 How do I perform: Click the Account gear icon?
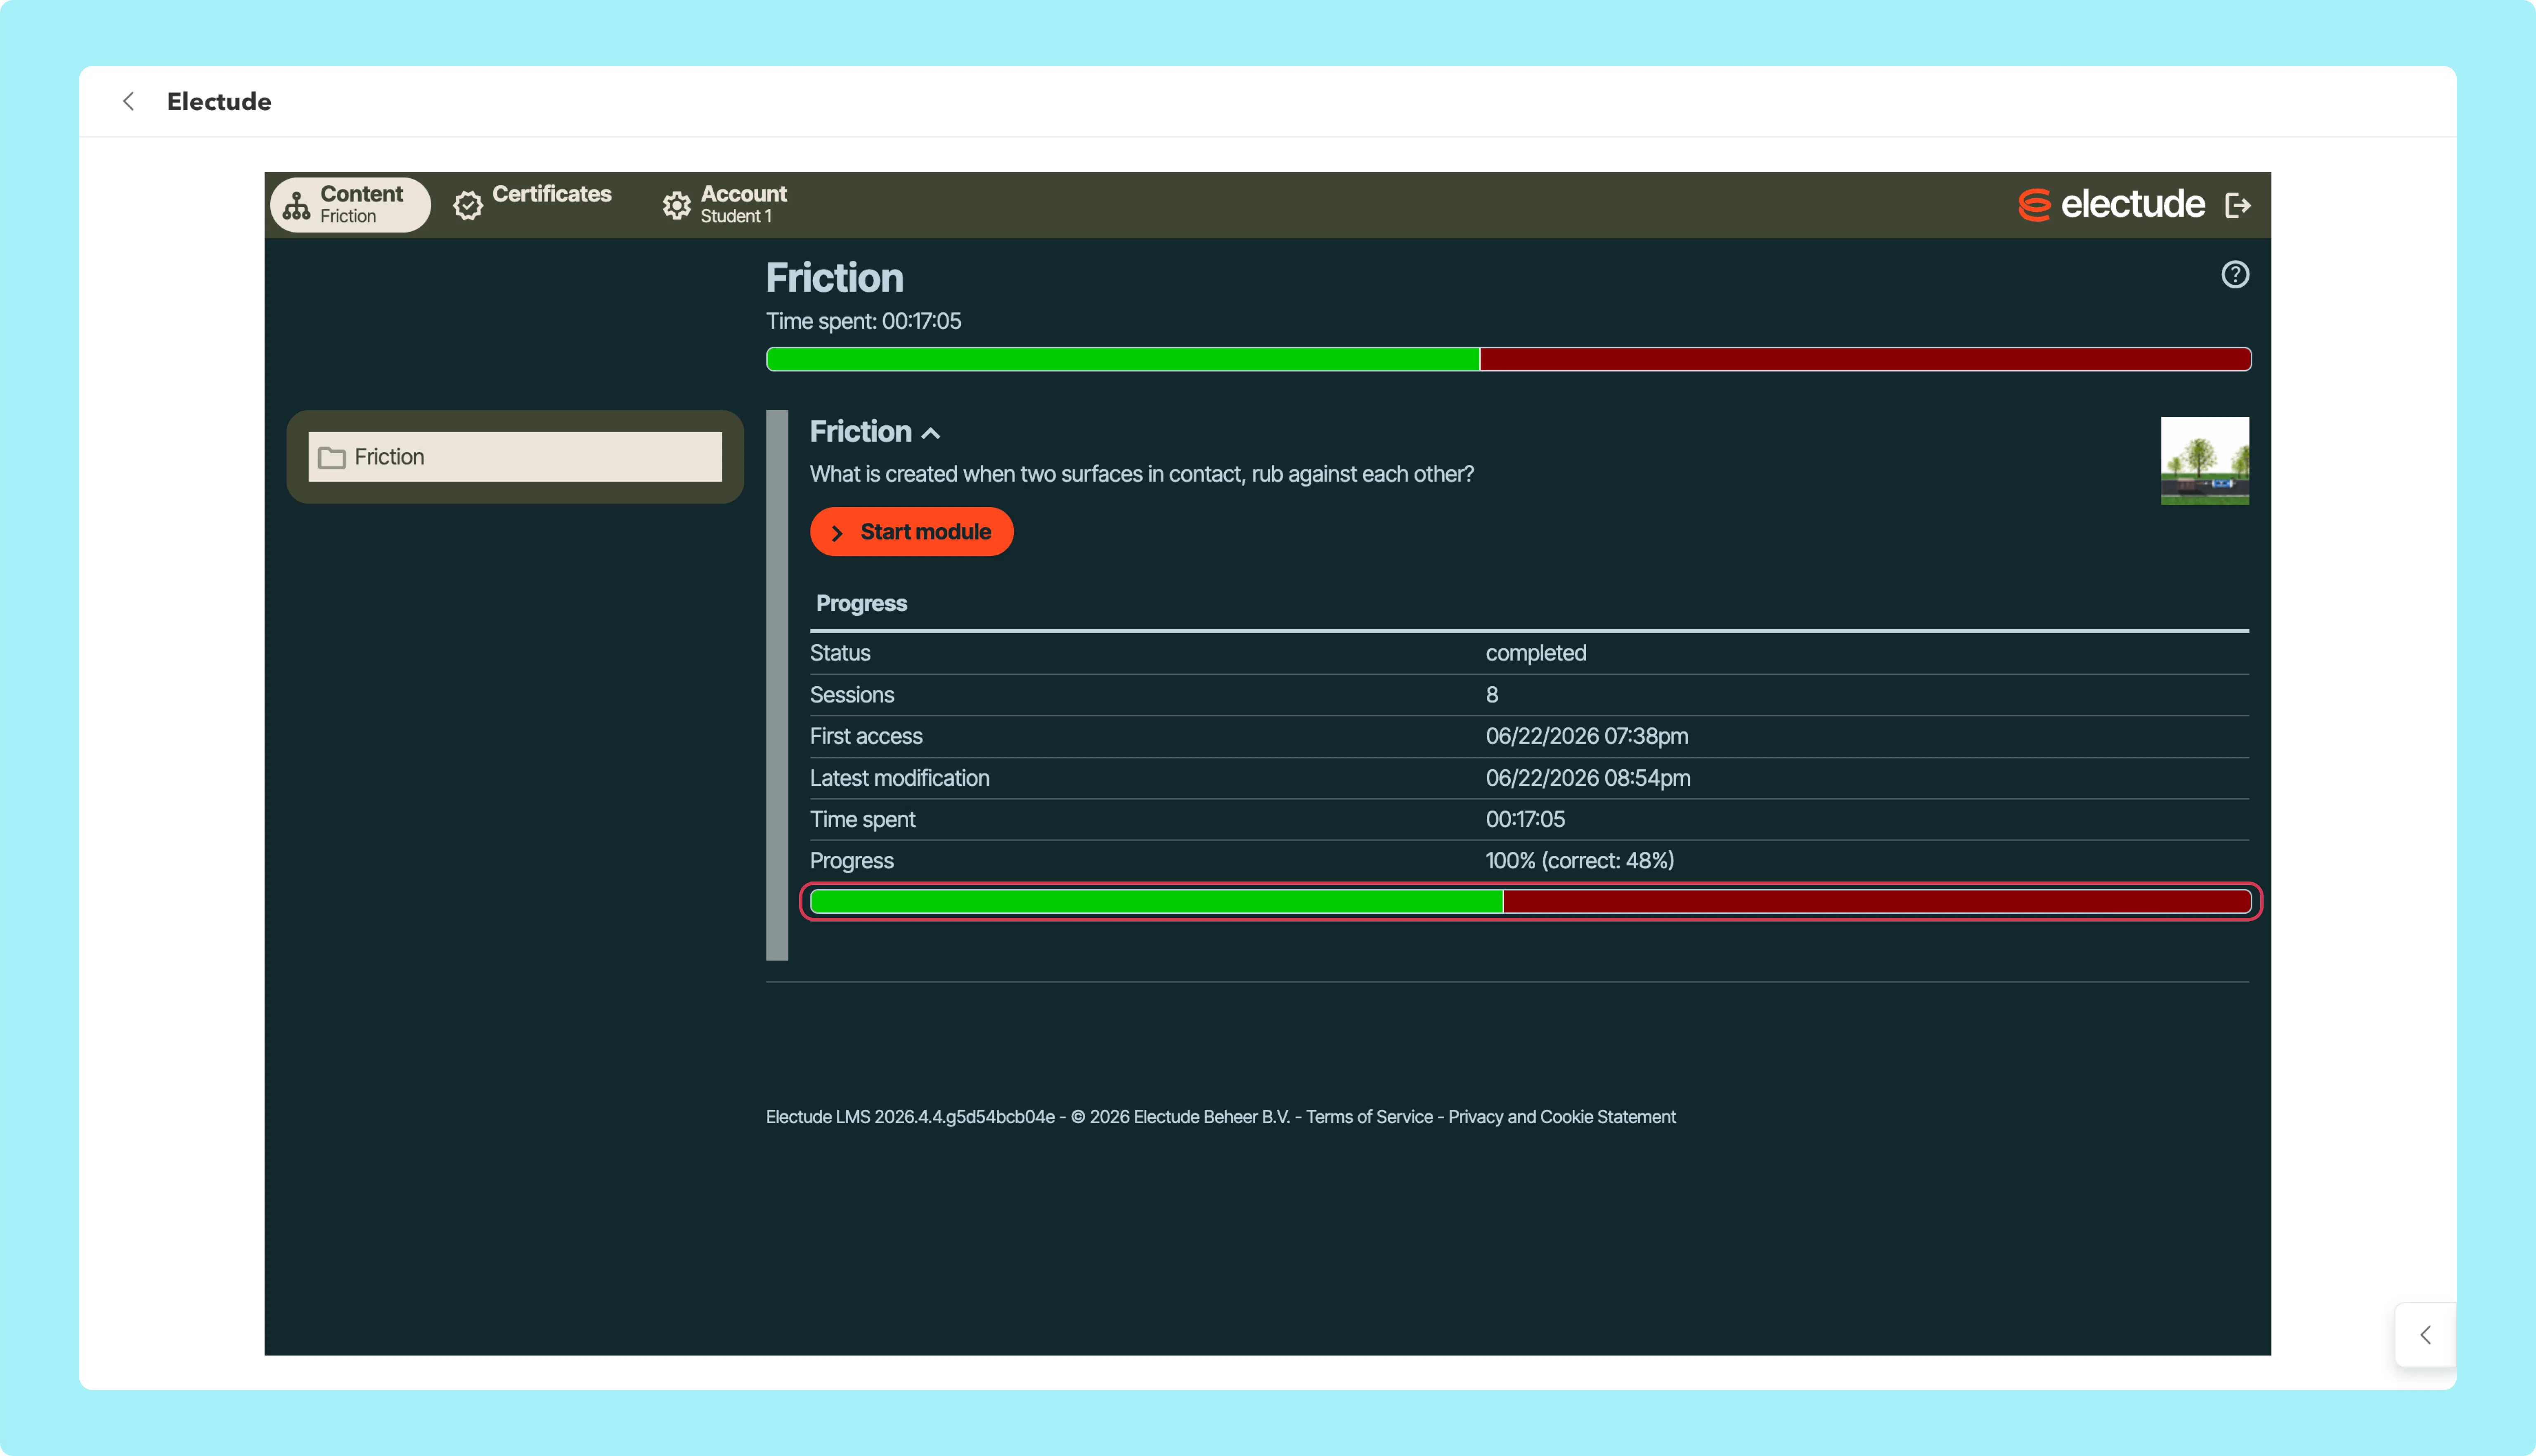click(676, 205)
